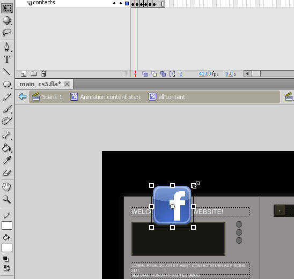Select the Hand tool
The image size is (294, 279).
tap(7, 187)
